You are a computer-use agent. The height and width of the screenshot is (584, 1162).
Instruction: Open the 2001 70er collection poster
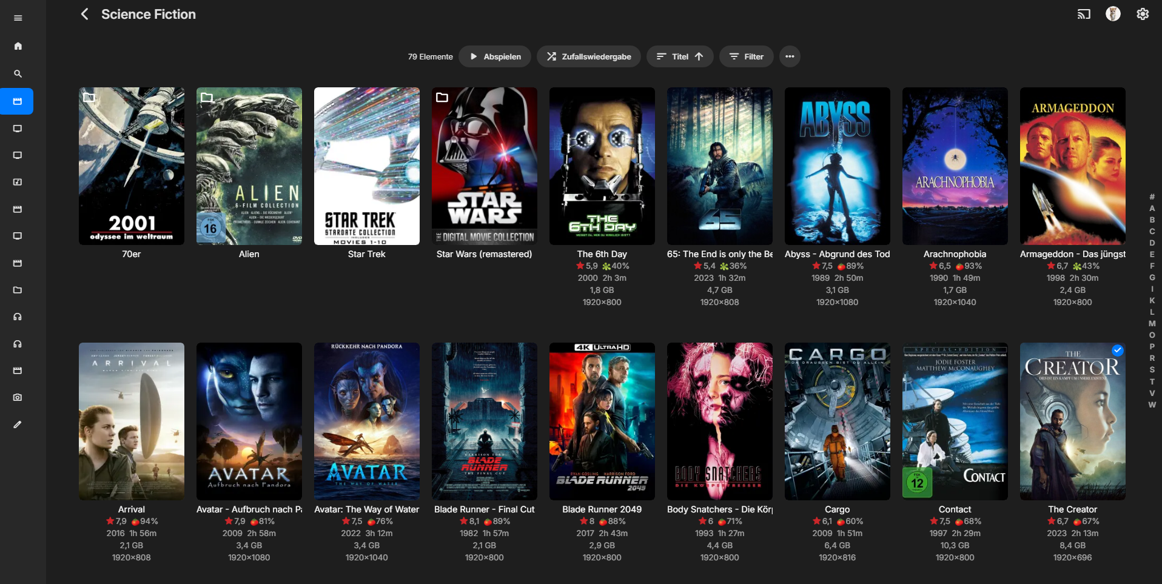[x=132, y=166]
